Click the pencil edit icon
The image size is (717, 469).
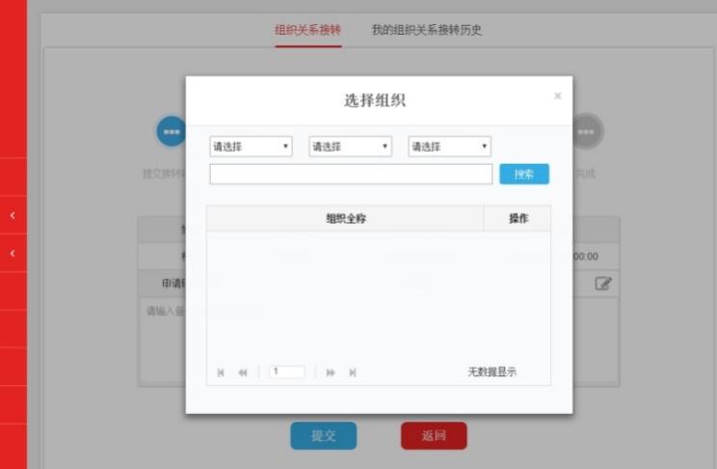603,284
